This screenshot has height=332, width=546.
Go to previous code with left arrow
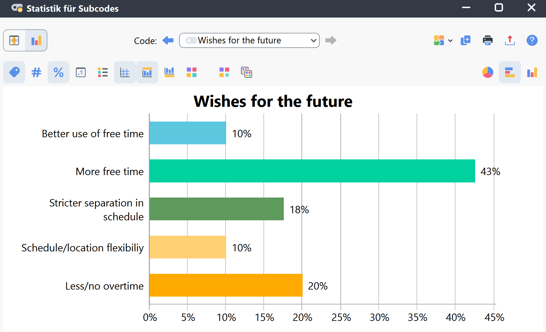coord(168,40)
